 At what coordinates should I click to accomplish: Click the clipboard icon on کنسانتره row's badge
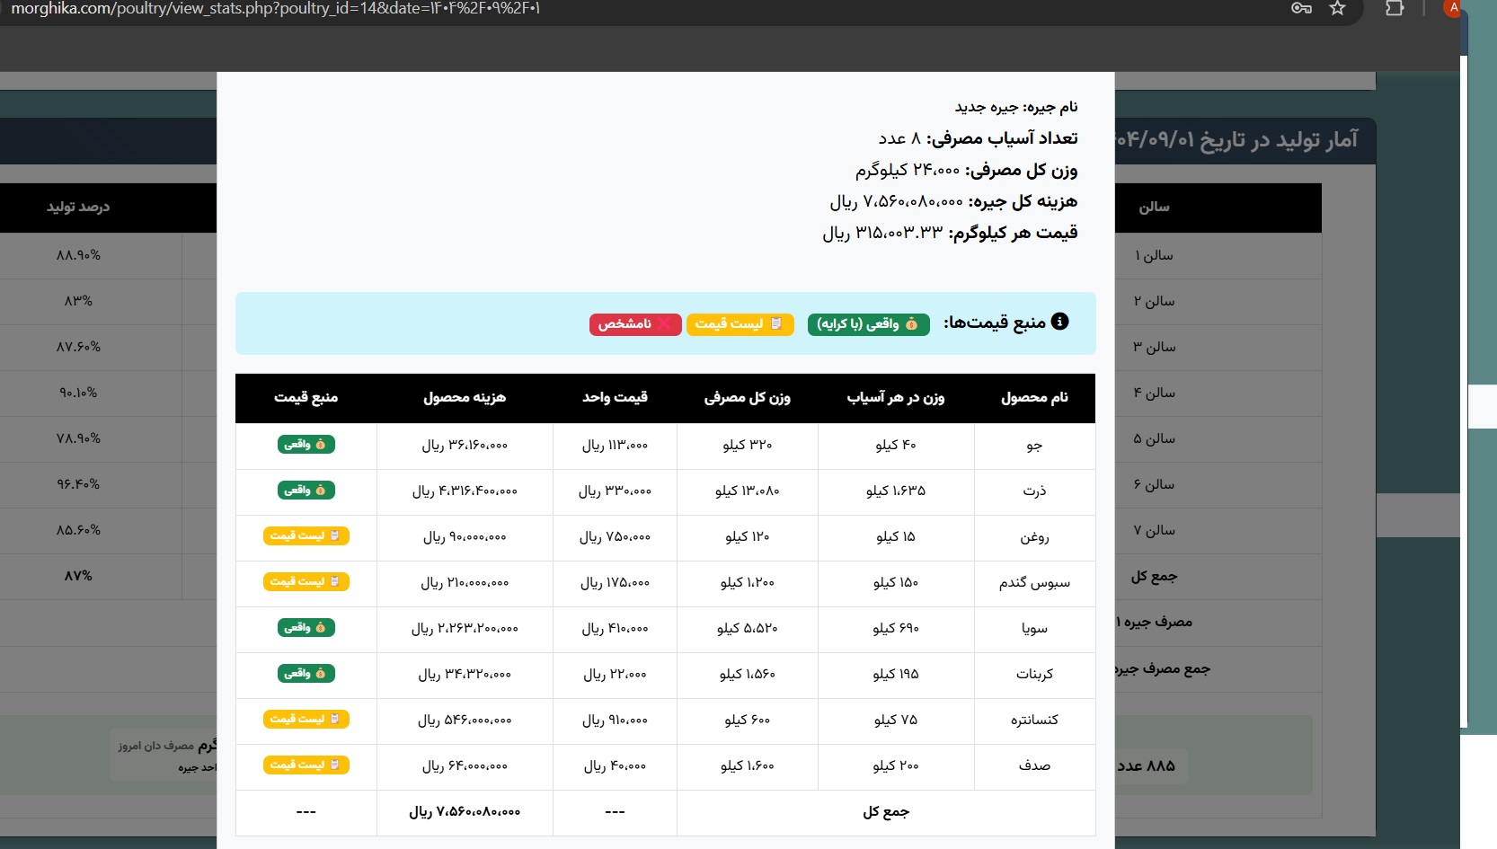(335, 719)
